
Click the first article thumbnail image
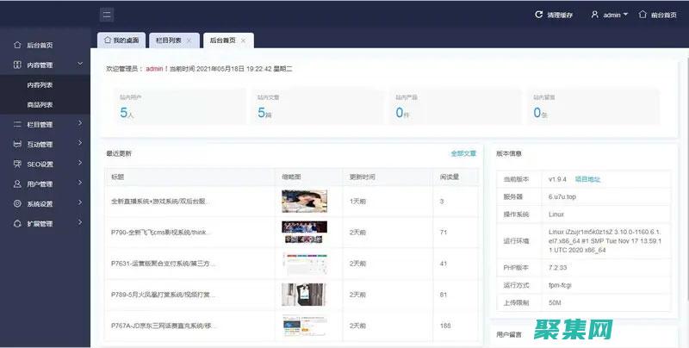pos(304,201)
